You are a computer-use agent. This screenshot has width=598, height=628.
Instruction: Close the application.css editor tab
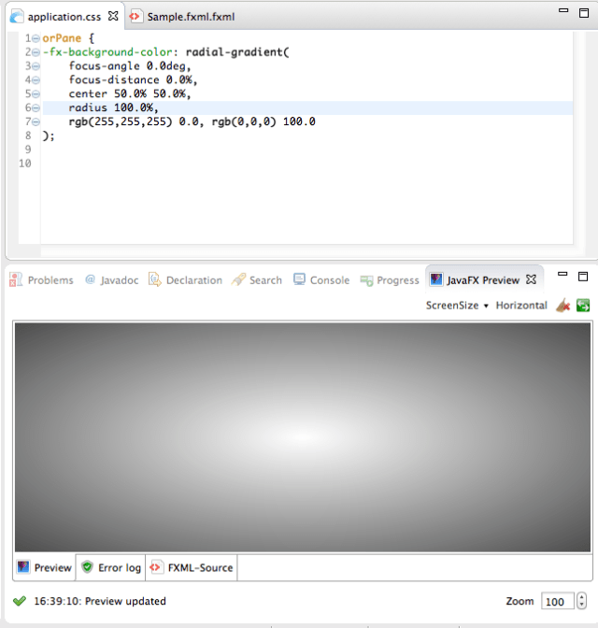pos(113,17)
